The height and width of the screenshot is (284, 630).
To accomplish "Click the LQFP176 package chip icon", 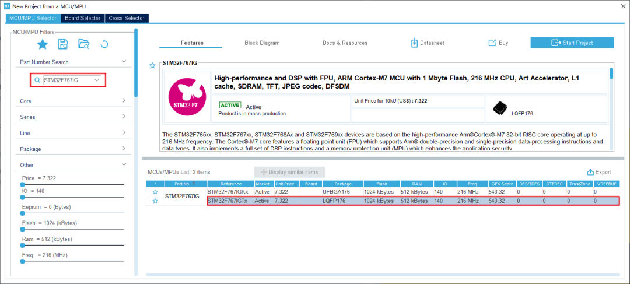I will click(501, 108).
